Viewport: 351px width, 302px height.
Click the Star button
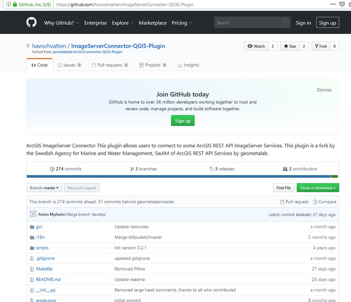pos(290,46)
